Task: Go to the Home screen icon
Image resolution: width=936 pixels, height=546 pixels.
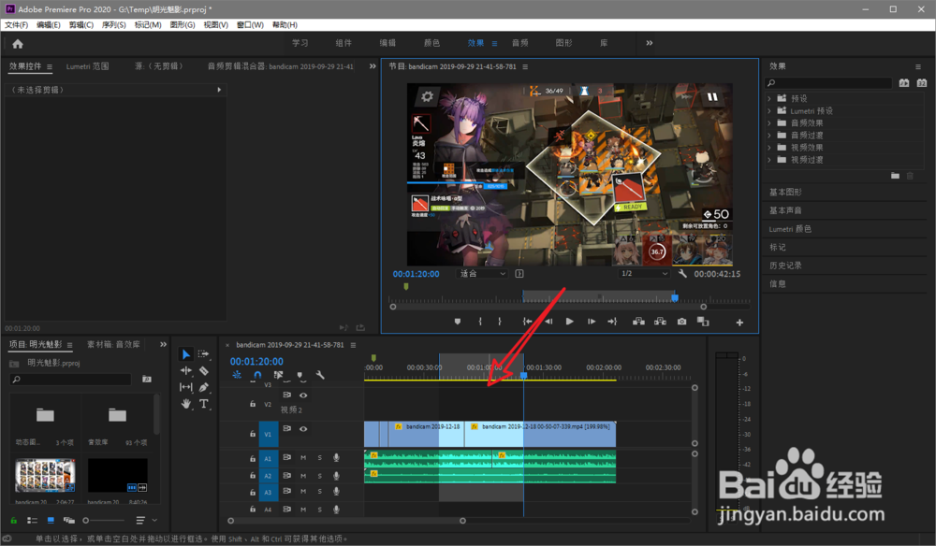Action: point(17,44)
